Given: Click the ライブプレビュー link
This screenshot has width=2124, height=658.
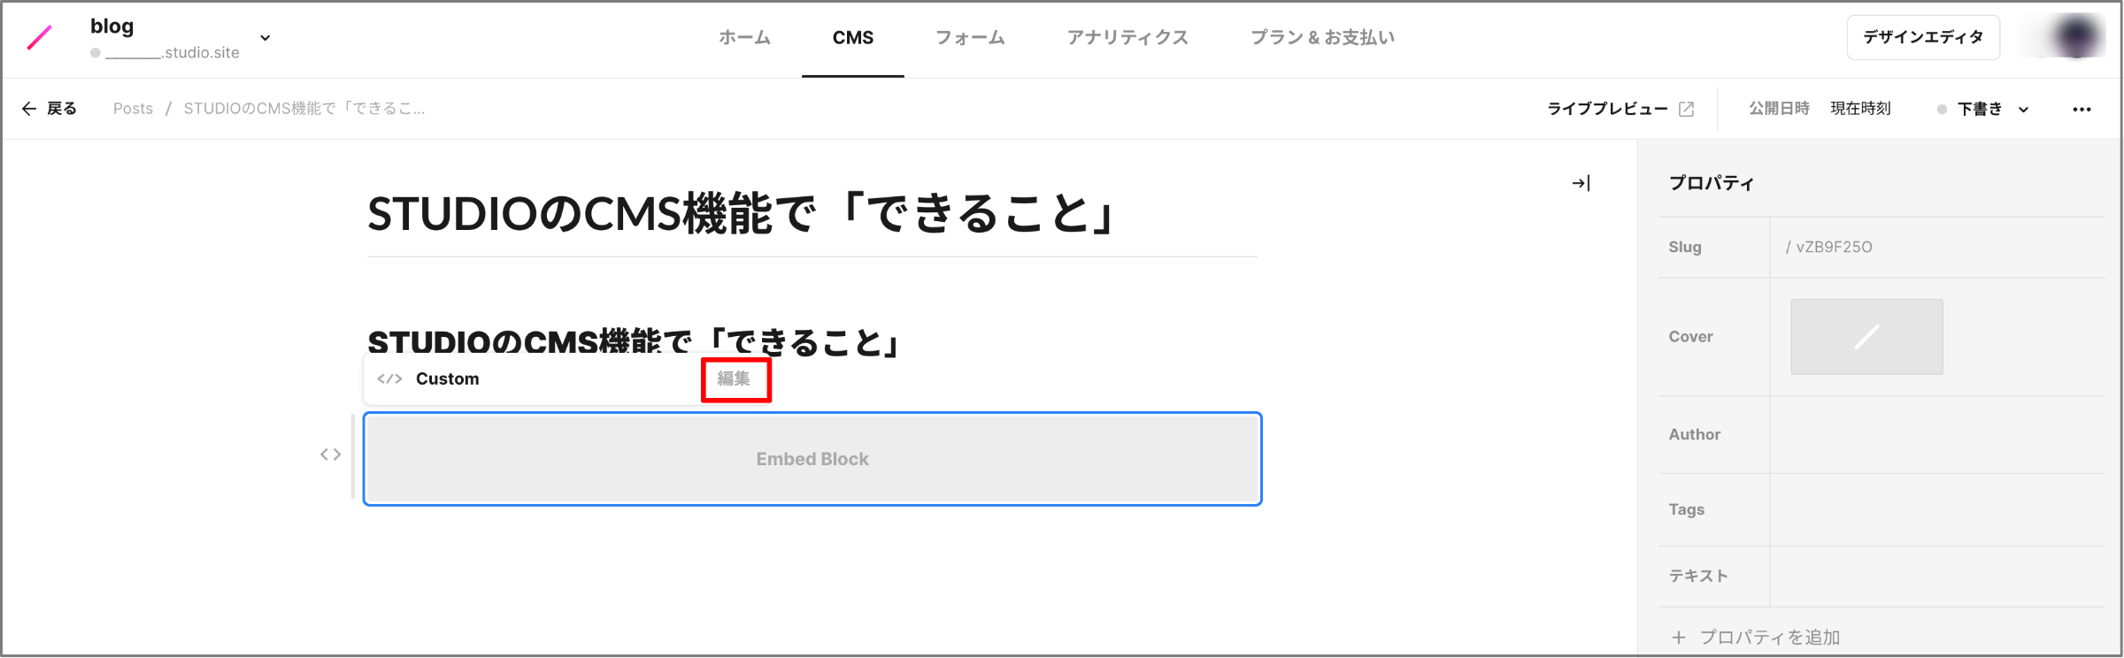Looking at the screenshot, I should pos(1606,109).
